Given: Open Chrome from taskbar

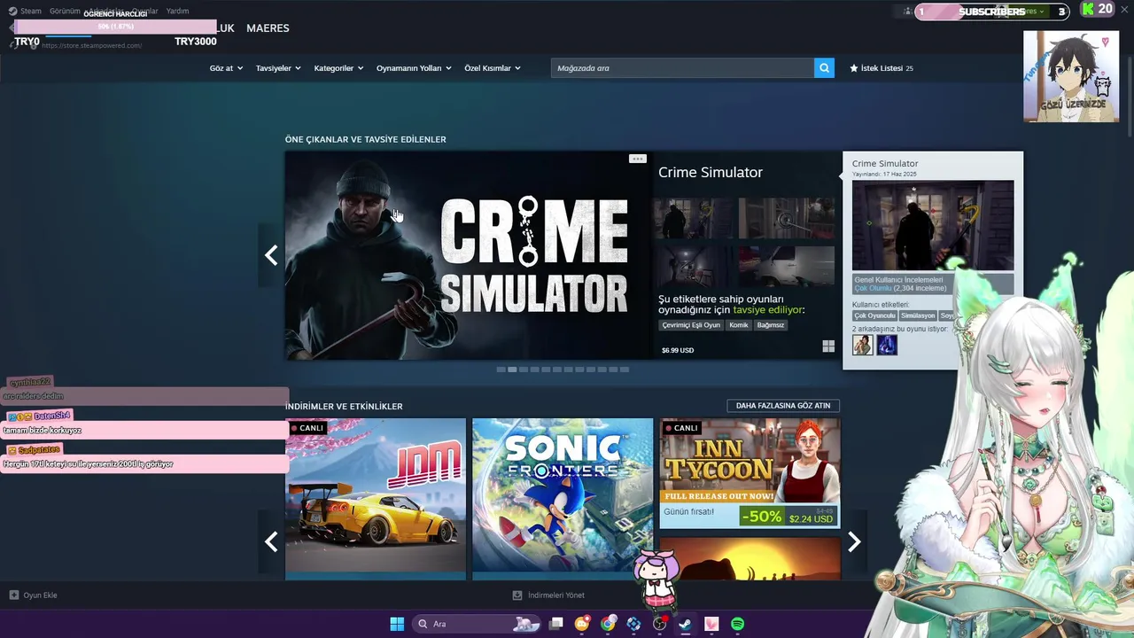Looking at the screenshot, I should (x=608, y=624).
